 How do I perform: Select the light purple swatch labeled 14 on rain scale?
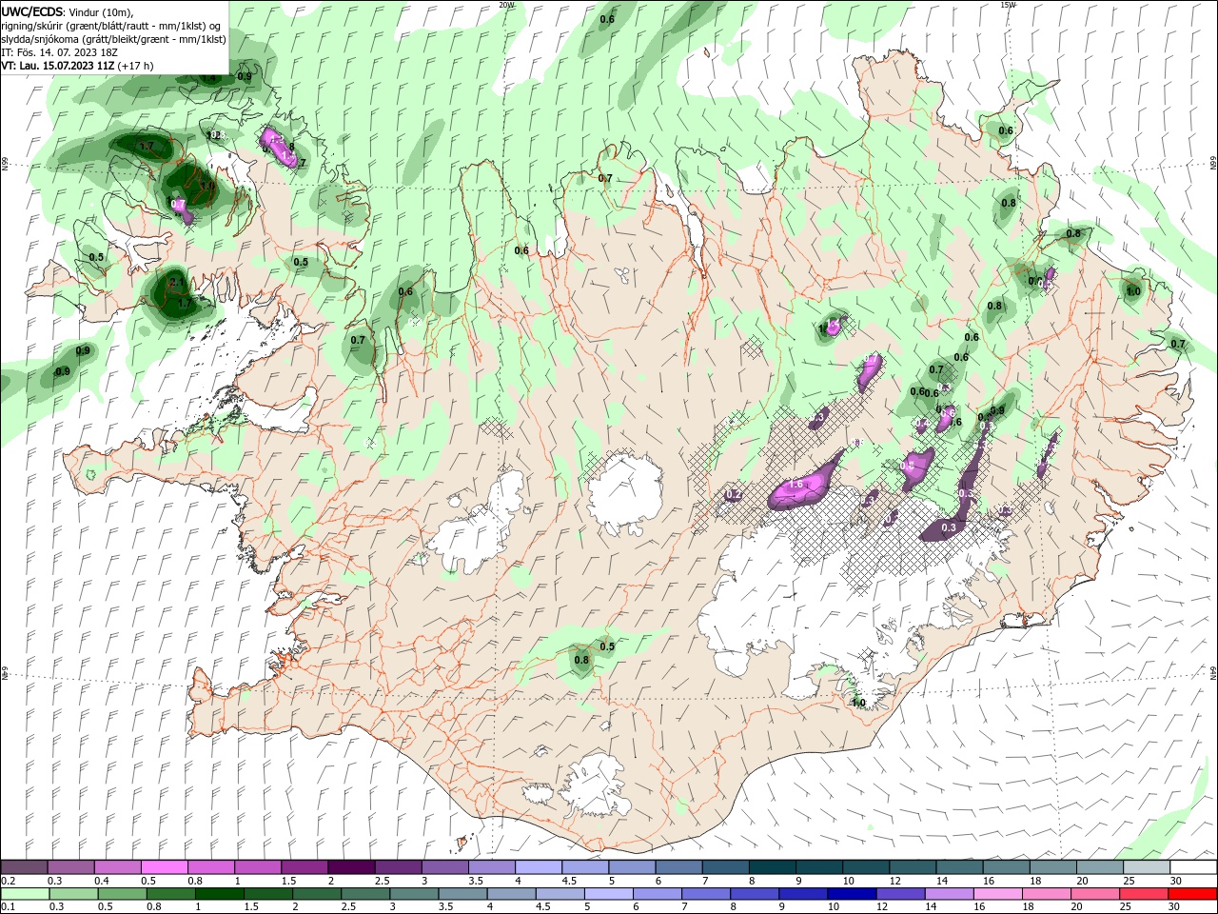[x=948, y=894]
